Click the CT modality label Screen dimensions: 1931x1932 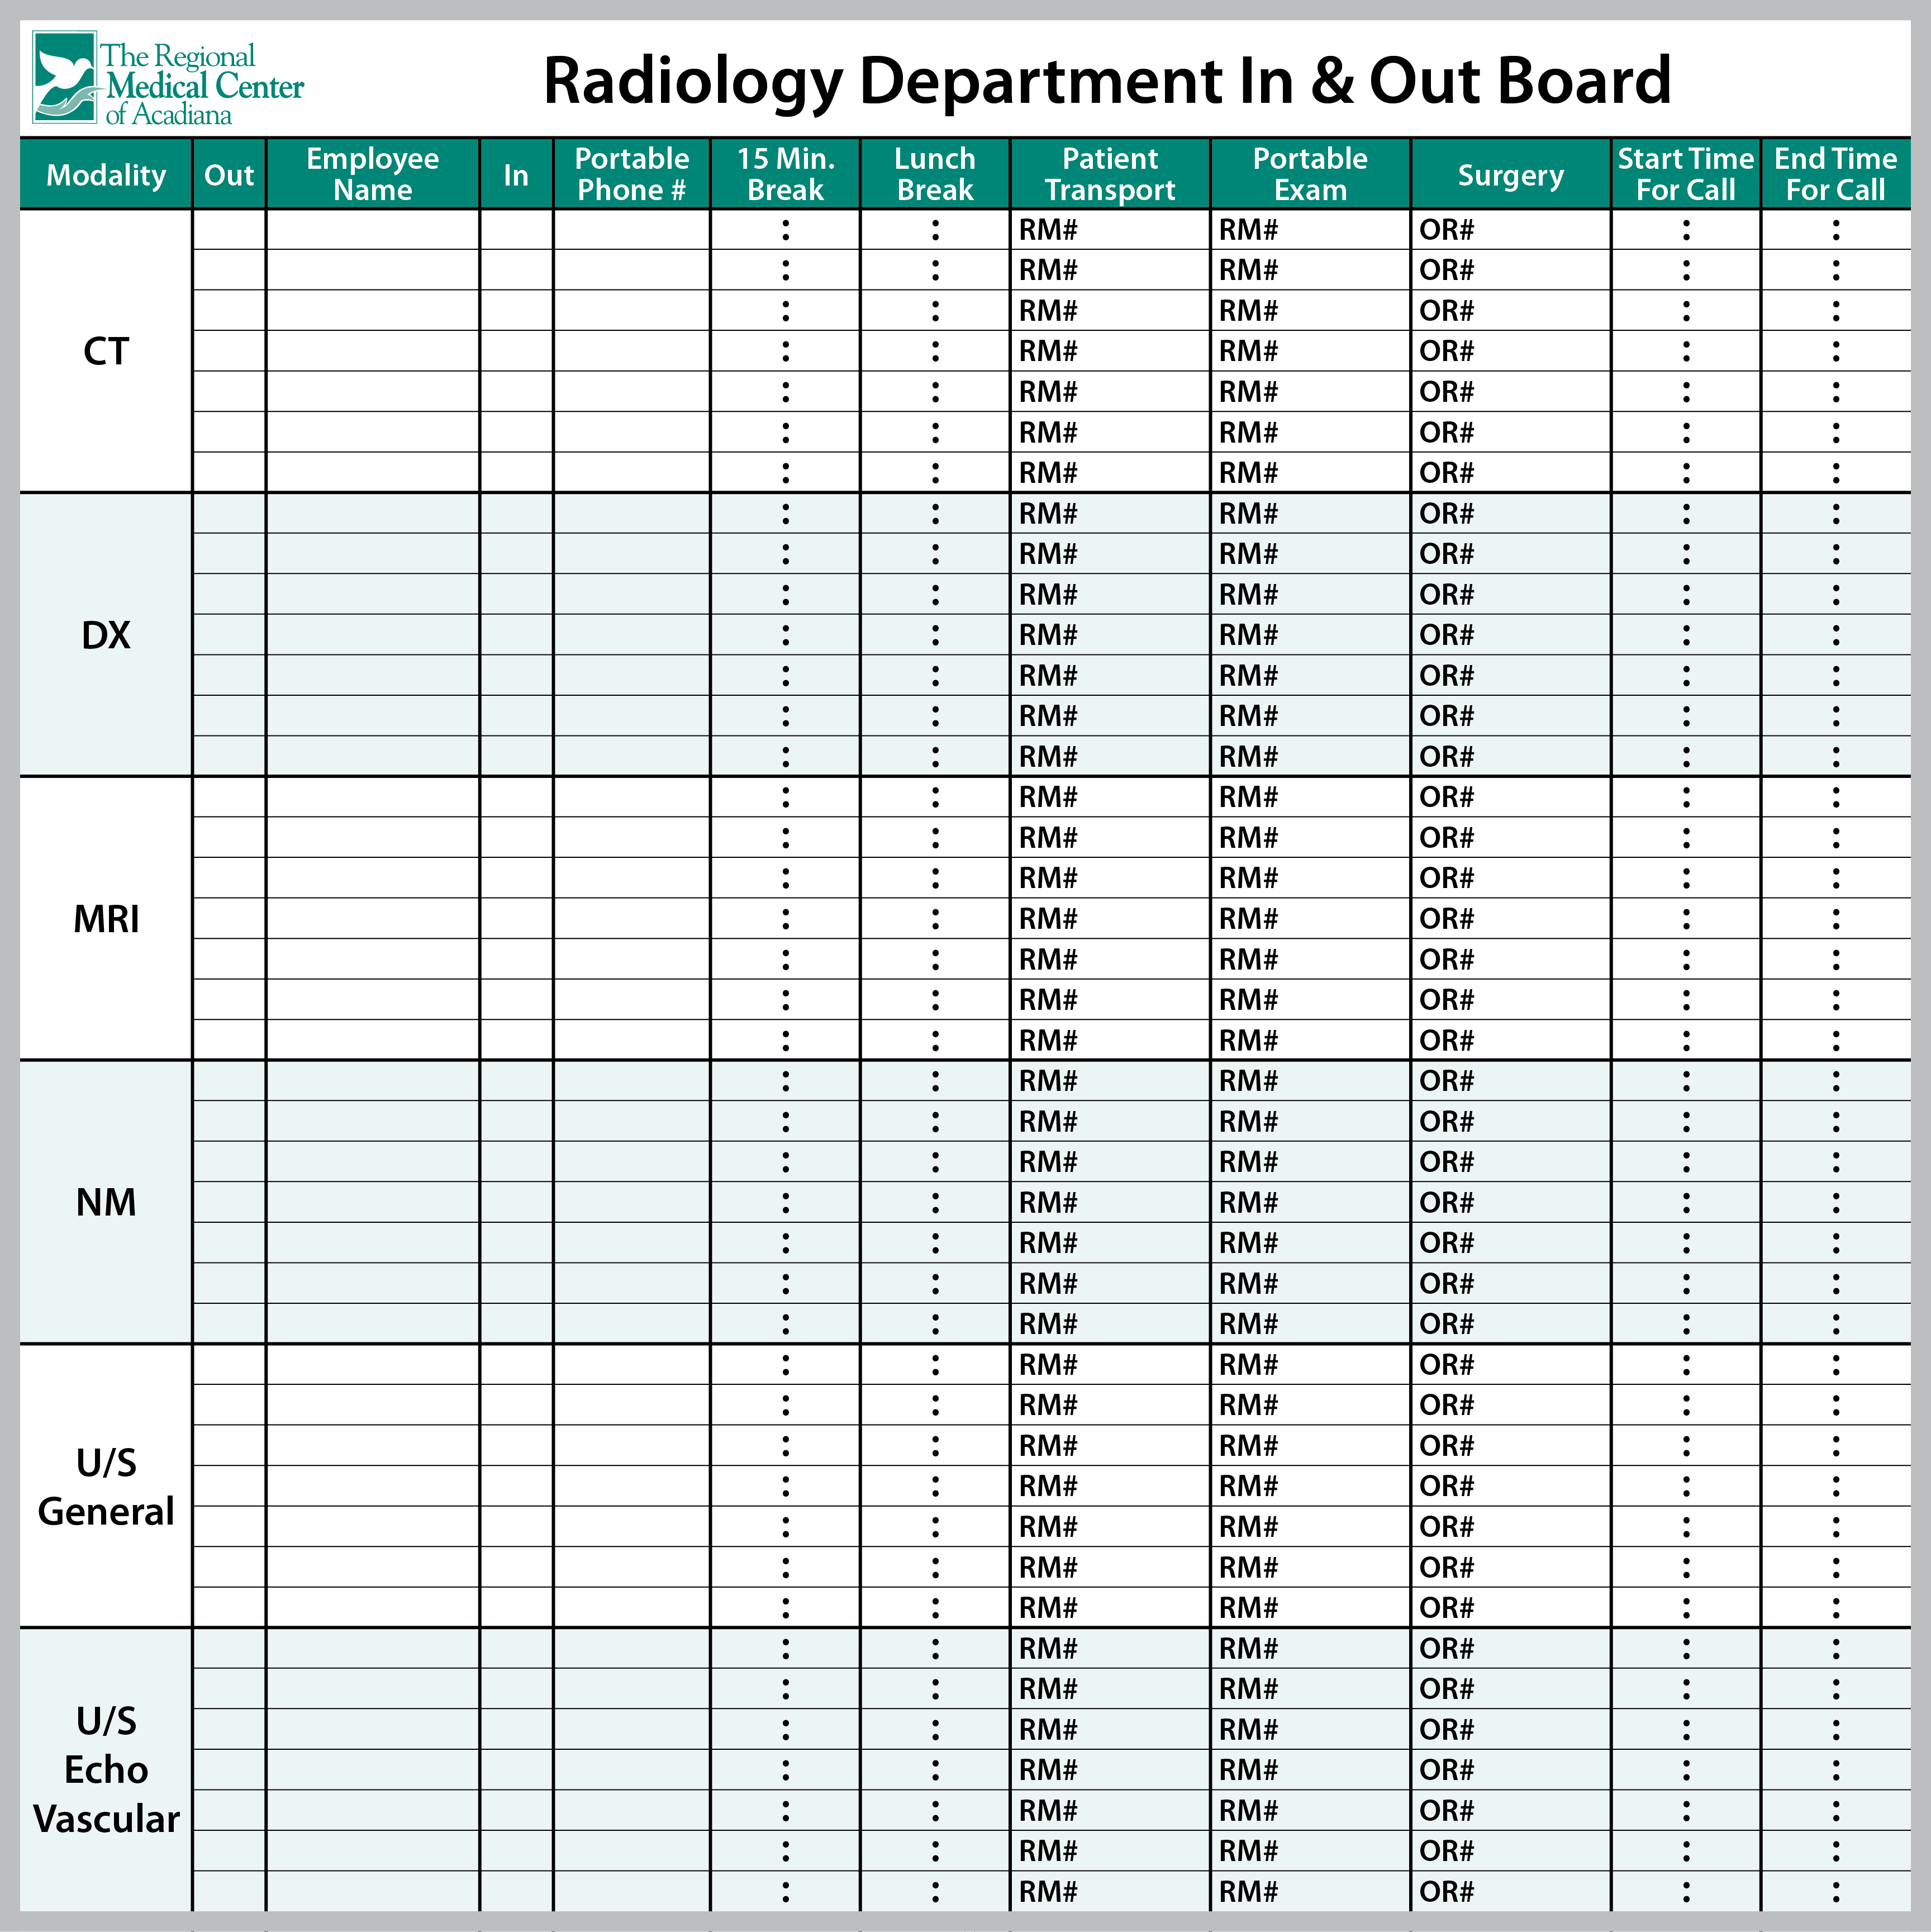106,351
